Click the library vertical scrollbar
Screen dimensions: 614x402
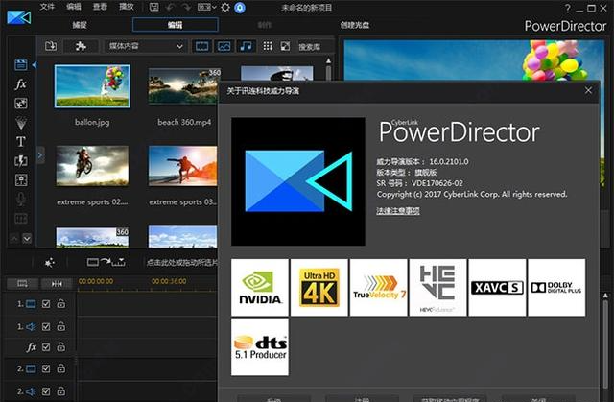coord(328,73)
